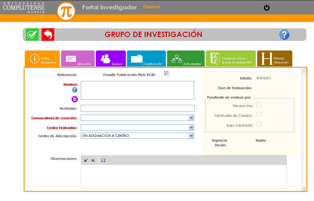Switch to the Equipo tab
This screenshot has height=201, width=314.
(111, 59)
